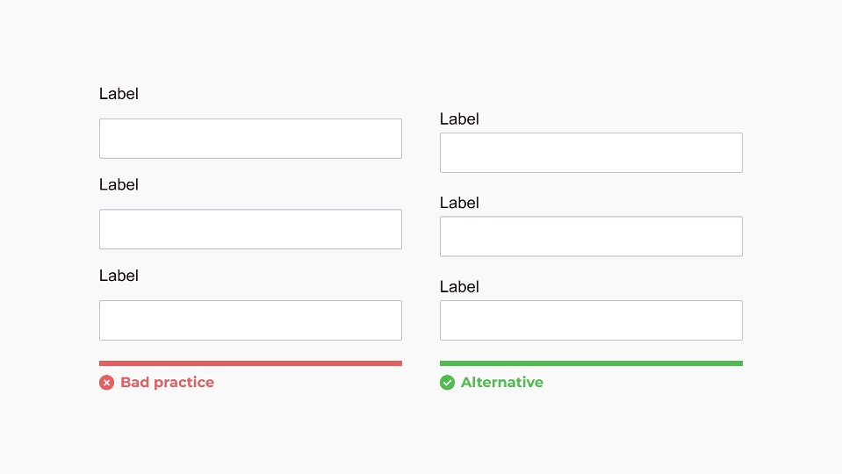Click the third Label text in the Alternative form
This screenshot has width=842, height=474.
pos(459,287)
